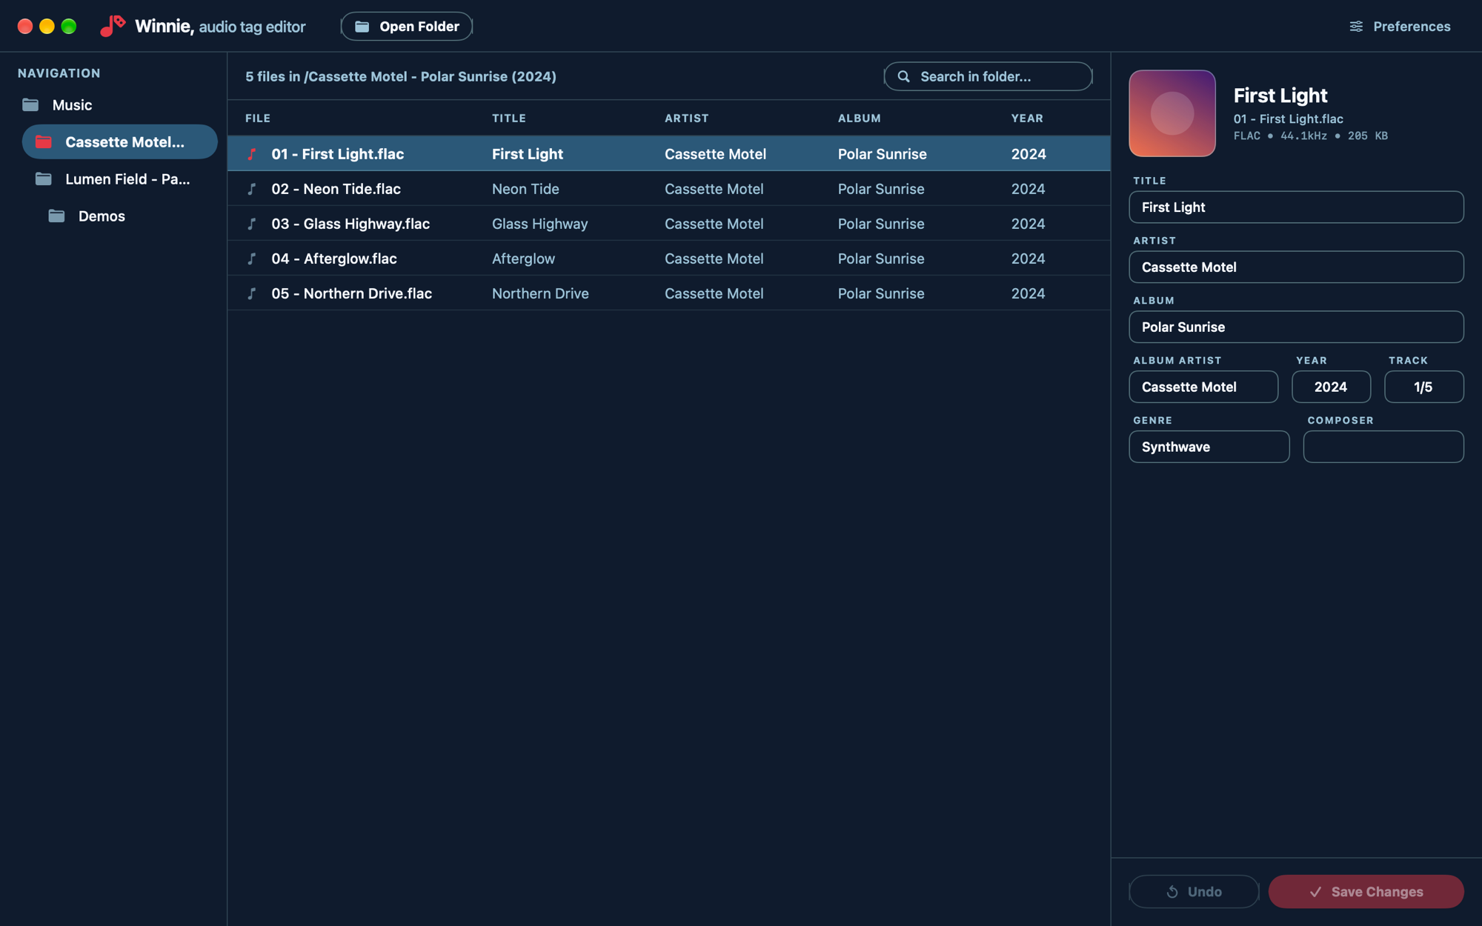
Task: Click the Winnie music note app logo
Action: 113,26
